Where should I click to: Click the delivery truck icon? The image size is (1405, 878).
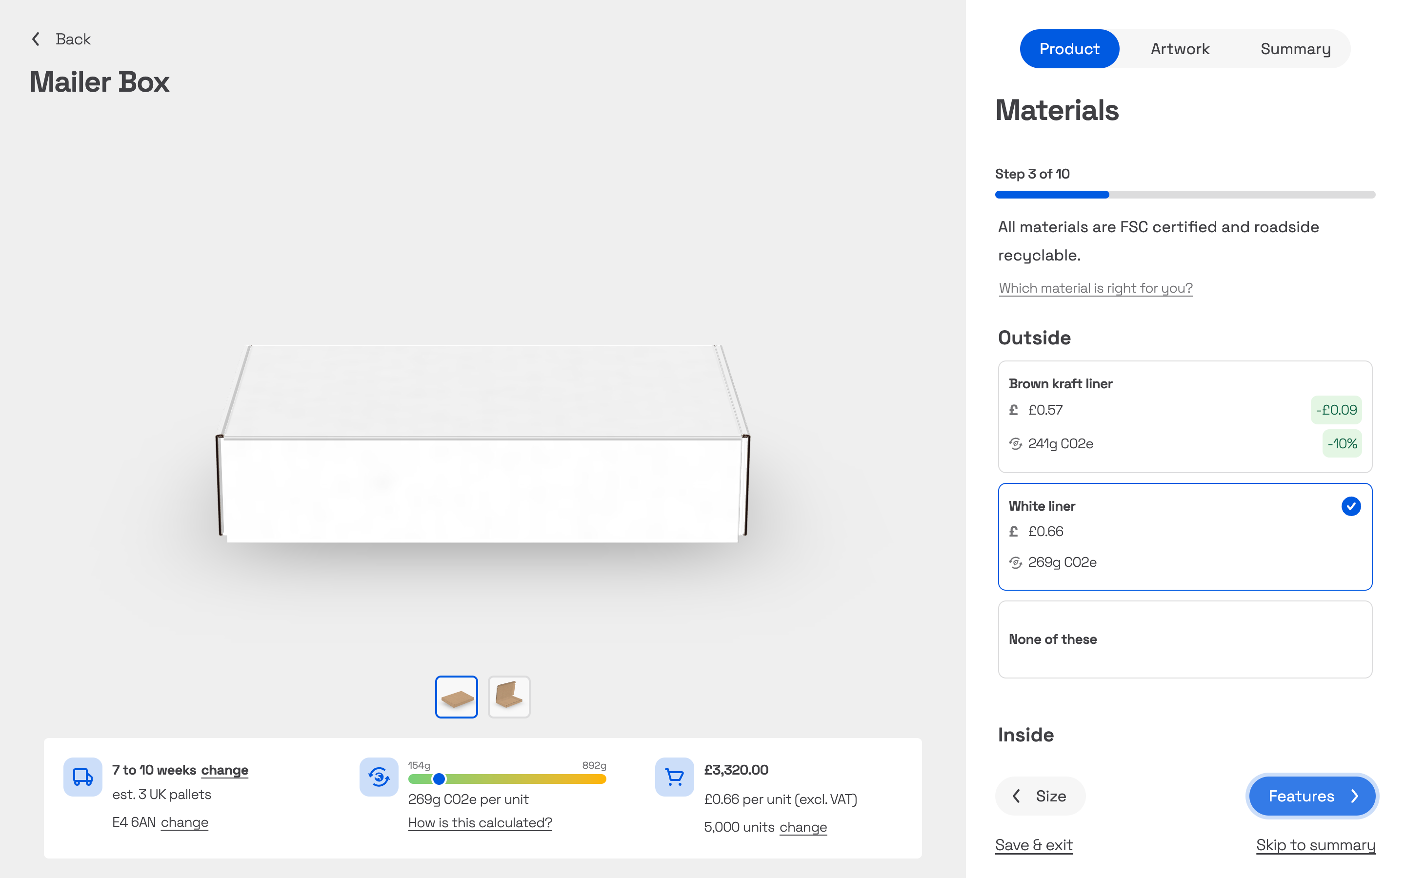tap(82, 777)
